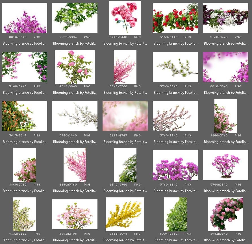Select the pink rose bouquet thumbnail
252x244 pixels.
click(125, 18)
